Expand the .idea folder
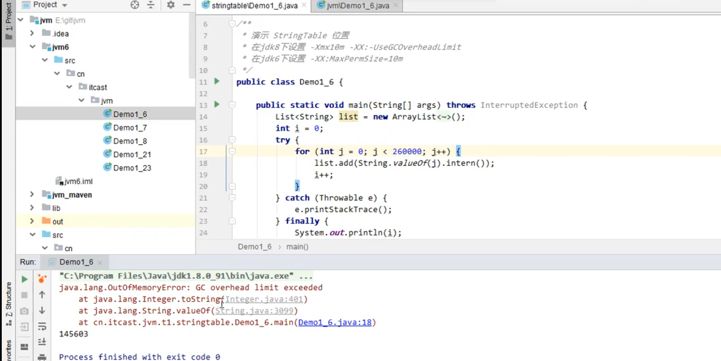721x361 pixels. 32,33
